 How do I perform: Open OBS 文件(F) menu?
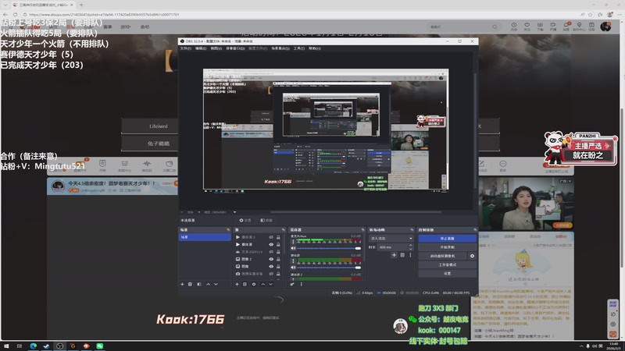pos(185,48)
